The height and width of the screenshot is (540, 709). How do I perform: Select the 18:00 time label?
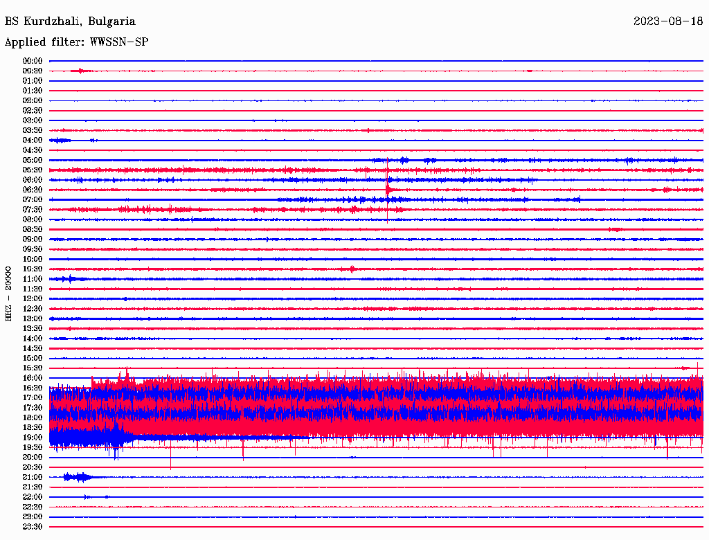[33, 418]
